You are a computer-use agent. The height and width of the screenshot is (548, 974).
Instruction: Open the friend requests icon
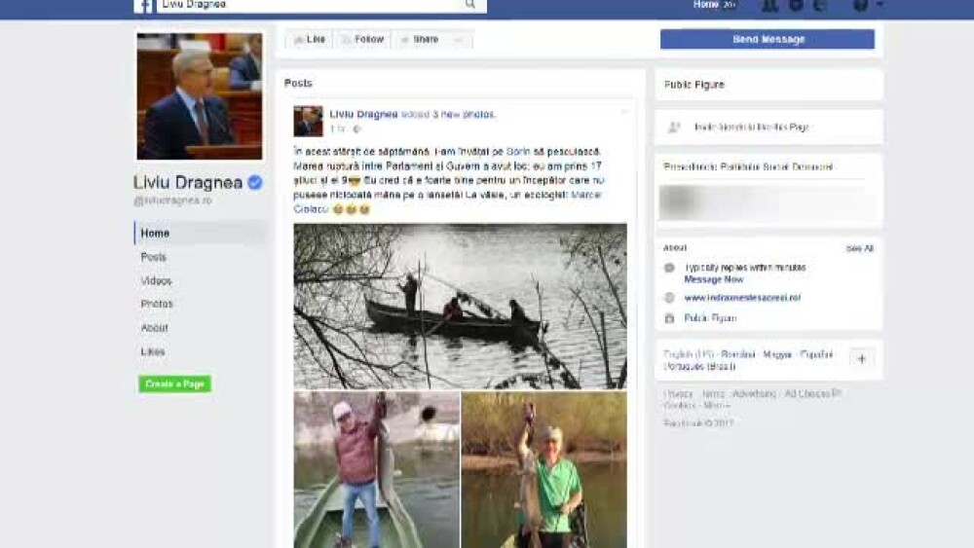[769, 5]
